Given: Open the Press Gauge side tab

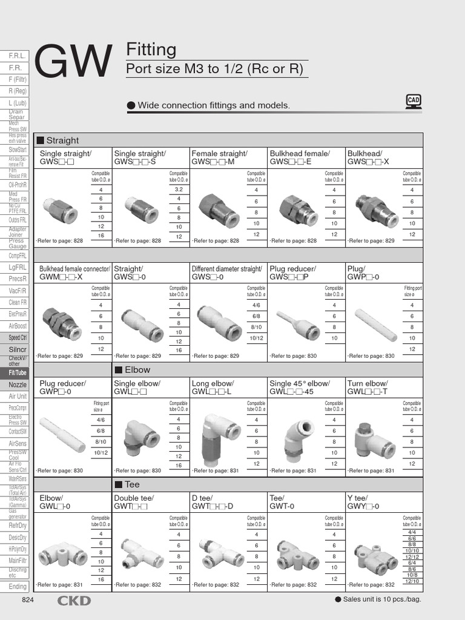Looking at the screenshot, I should tap(15, 243).
